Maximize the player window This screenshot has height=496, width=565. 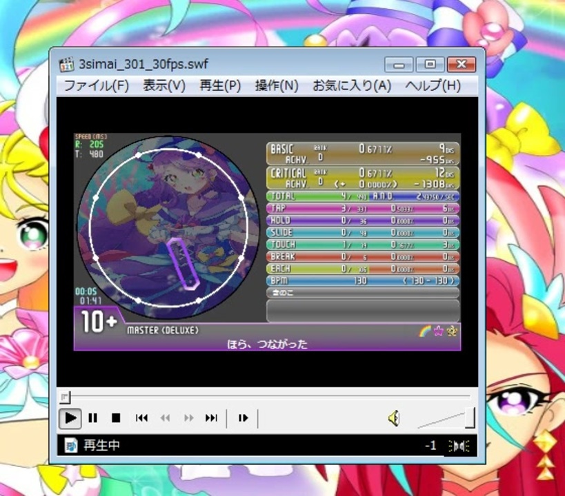pyautogui.click(x=430, y=65)
